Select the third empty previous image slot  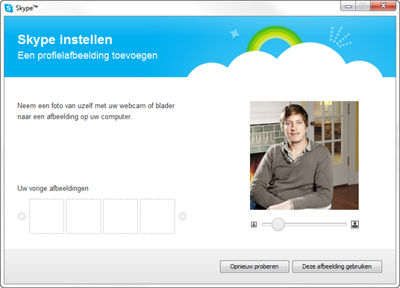click(x=121, y=216)
